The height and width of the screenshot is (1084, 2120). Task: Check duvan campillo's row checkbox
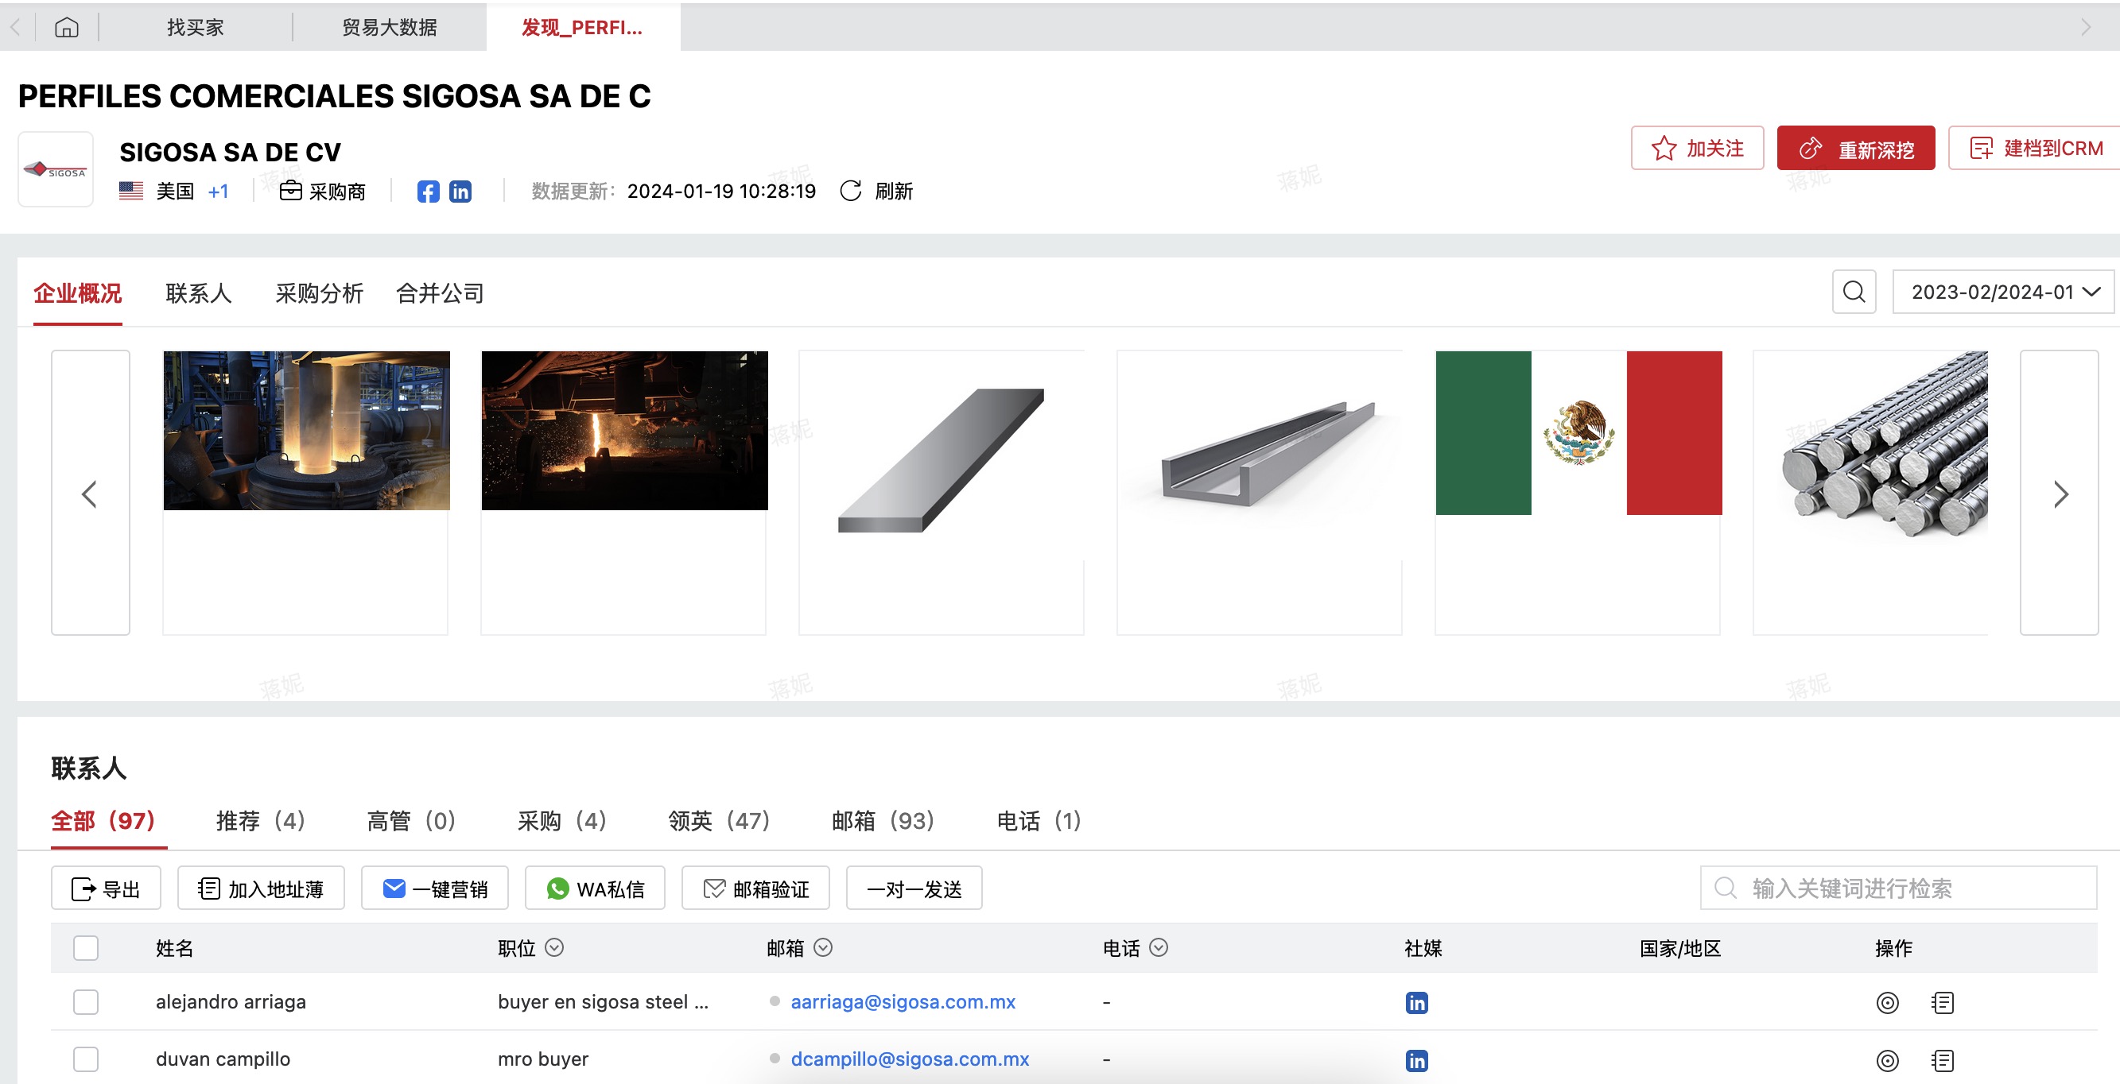coord(86,1059)
